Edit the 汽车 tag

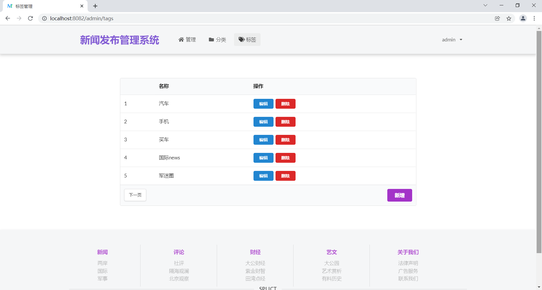(x=263, y=104)
